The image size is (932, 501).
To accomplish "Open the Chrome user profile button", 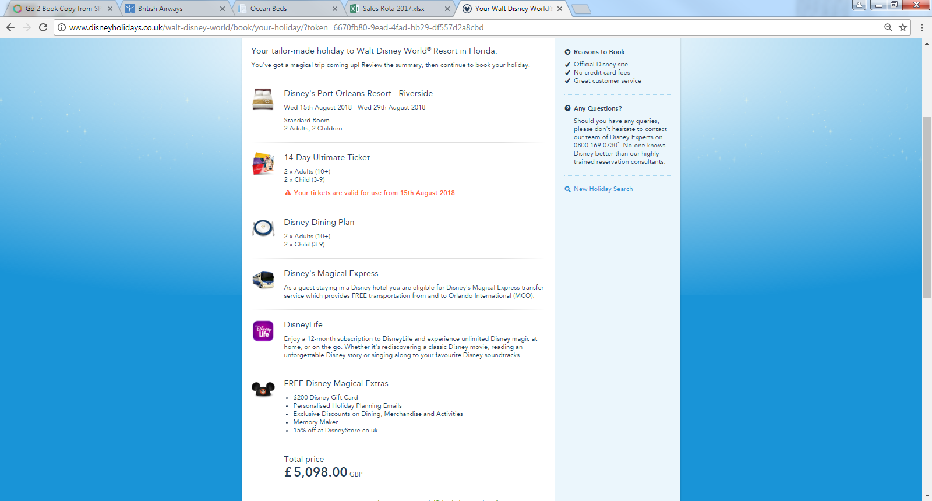I will 859,5.
